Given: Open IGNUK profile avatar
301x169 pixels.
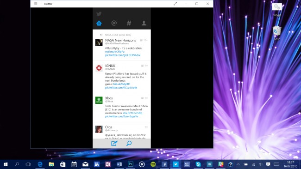Looking at the screenshot, I should 99,68.
